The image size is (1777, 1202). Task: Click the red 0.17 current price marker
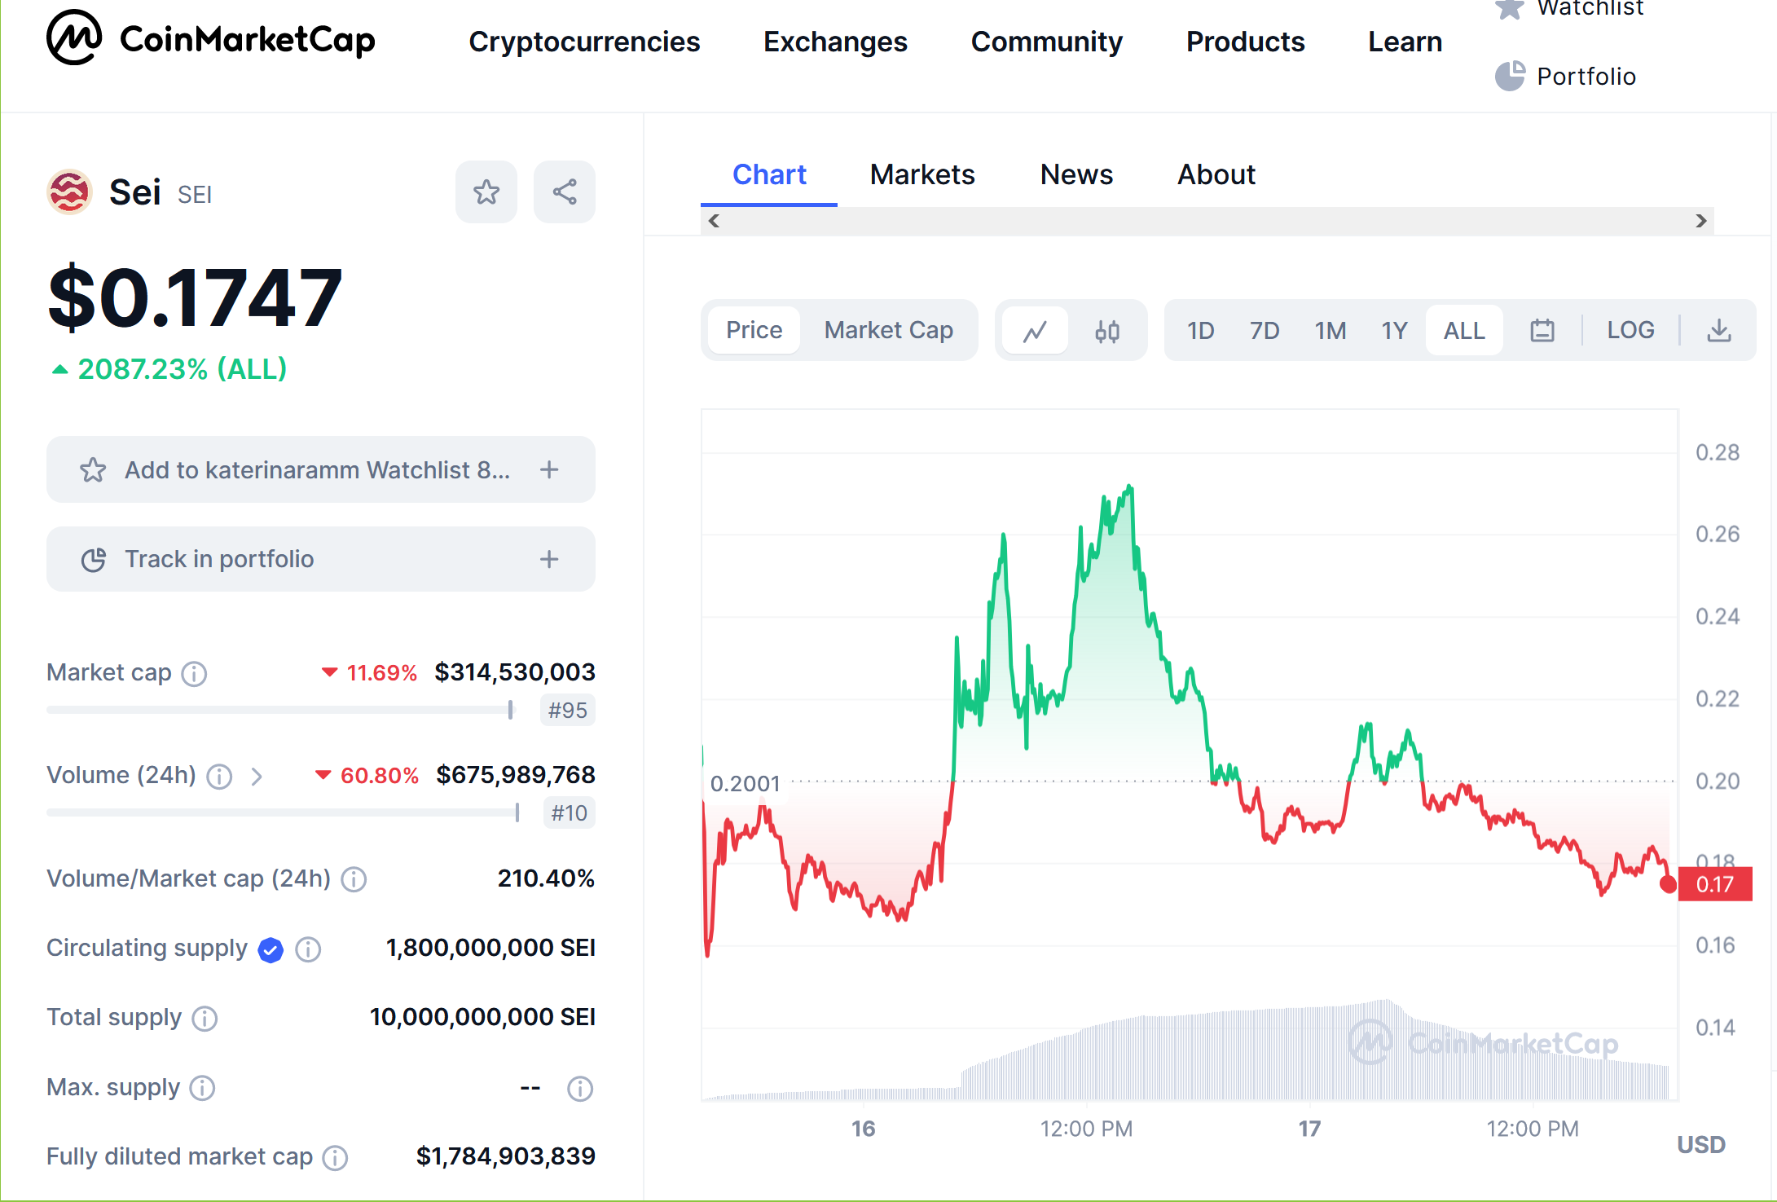point(1714,884)
